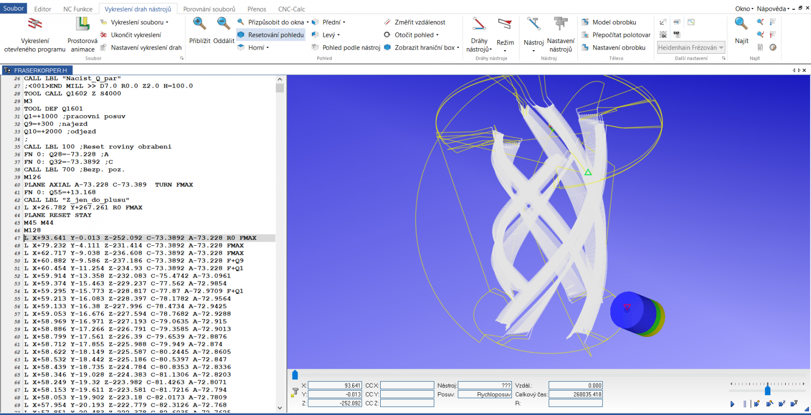
Task: Start Prostorová animace solid simulation
Action: (83, 24)
